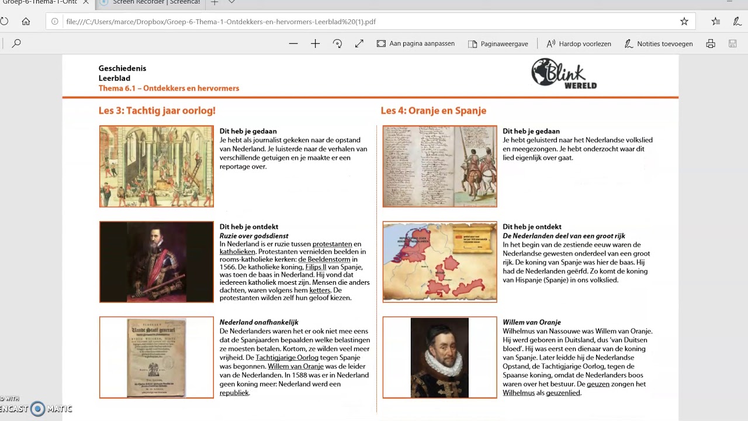The height and width of the screenshot is (421, 748).
Task: Click the underlined word geuzenlied
Action: [563, 393]
